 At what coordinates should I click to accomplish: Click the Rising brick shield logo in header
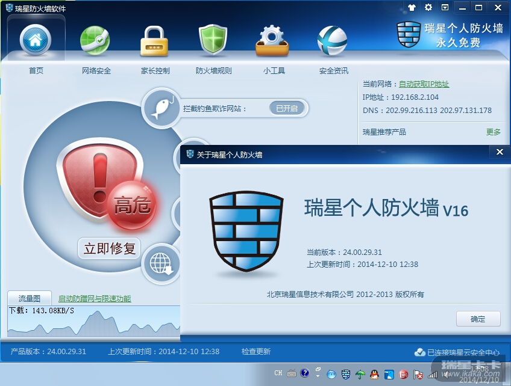pyautogui.click(x=409, y=34)
